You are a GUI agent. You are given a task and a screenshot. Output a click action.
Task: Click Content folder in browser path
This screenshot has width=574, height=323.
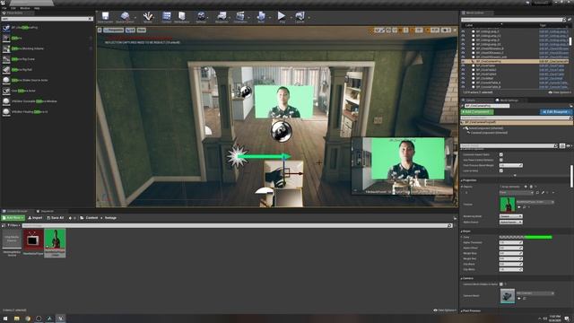click(x=91, y=218)
